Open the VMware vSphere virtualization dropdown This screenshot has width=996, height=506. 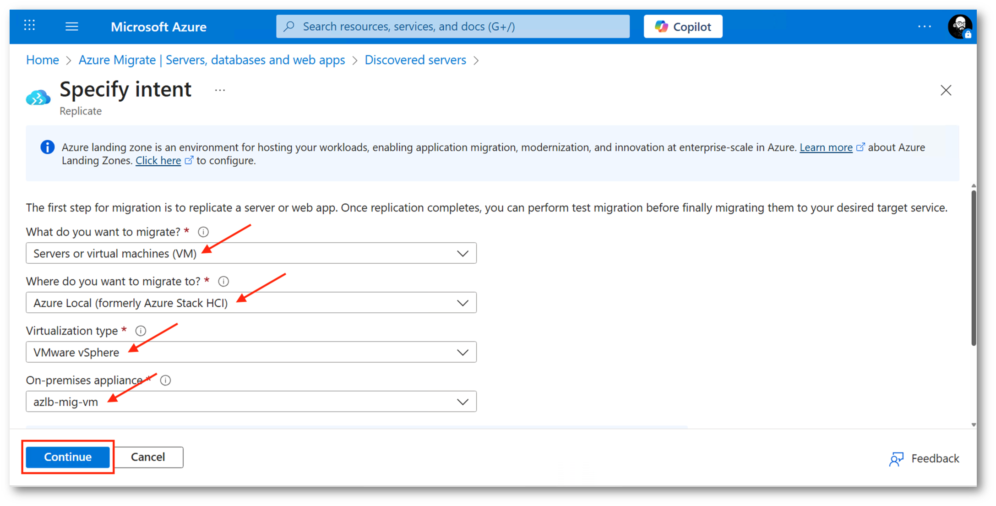click(x=251, y=352)
